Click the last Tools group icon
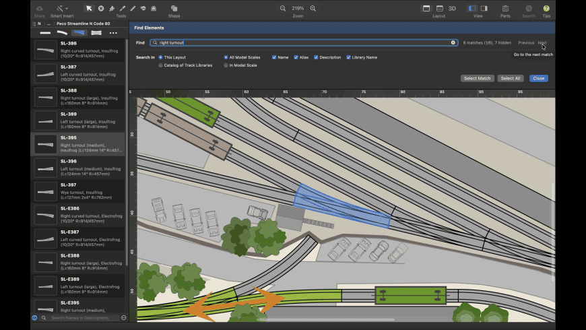 pos(154,8)
